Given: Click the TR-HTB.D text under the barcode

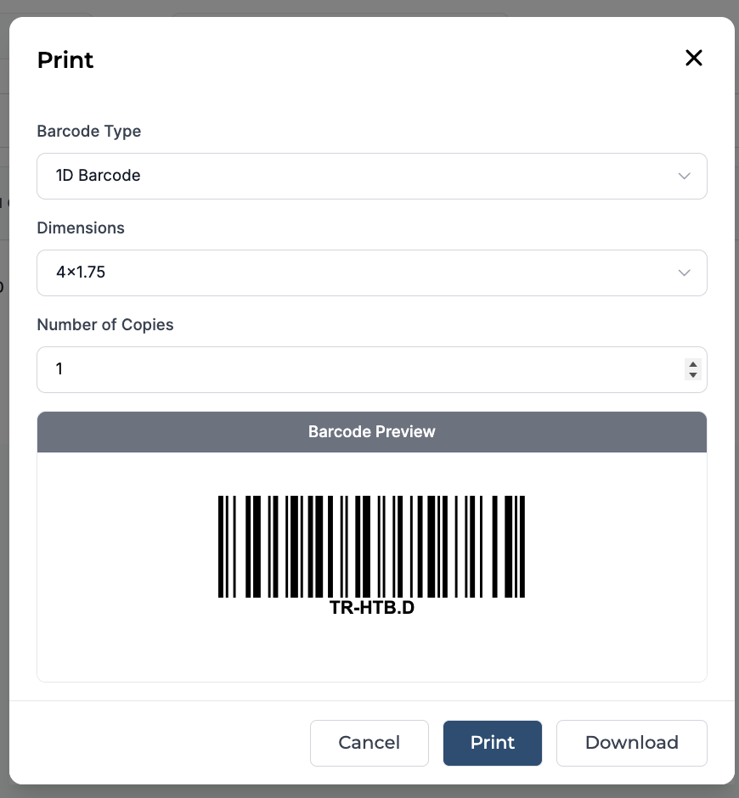Looking at the screenshot, I should coord(372,608).
